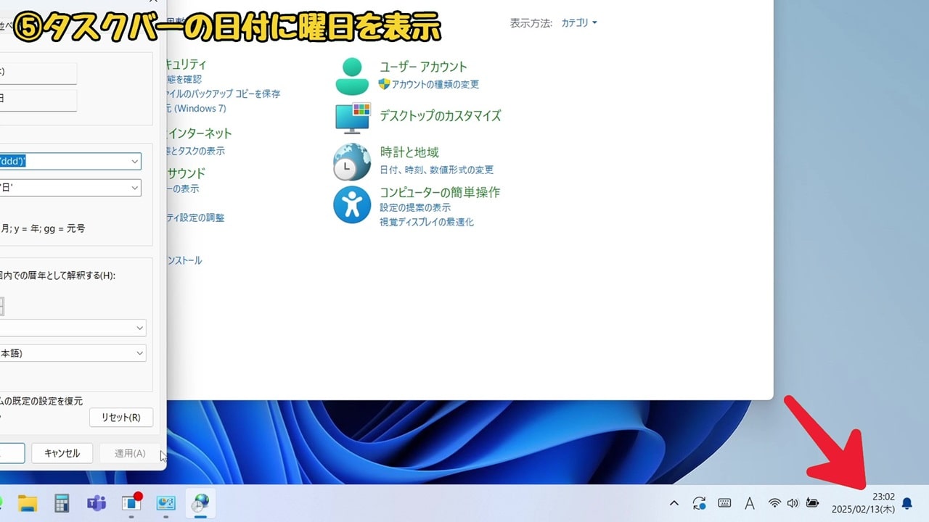Open Microsoft Teams from the taskbar
This screenshot has height=522, width=929.
tap(96, 503)
